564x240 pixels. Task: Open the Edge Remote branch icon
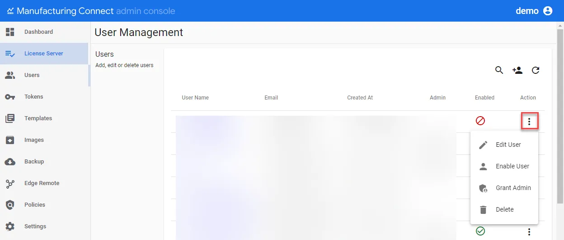pyautogui.click(x=10, y=183)
